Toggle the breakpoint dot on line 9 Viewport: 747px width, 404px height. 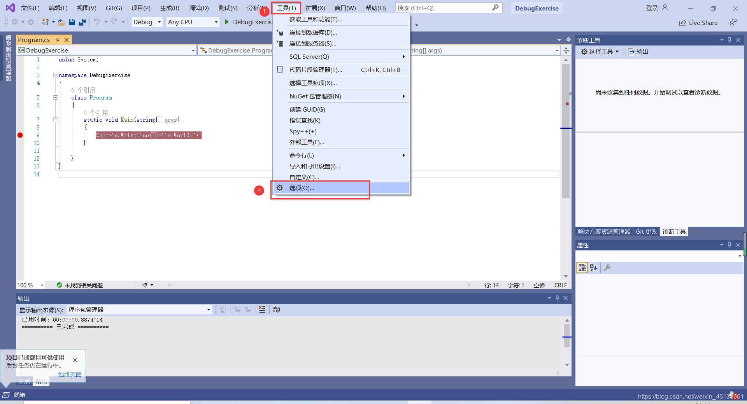coord(20,135)
